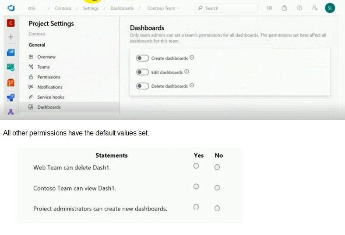Open the work items list icon
The height and width of the screenshot is (235, 345).
[269, 8]
